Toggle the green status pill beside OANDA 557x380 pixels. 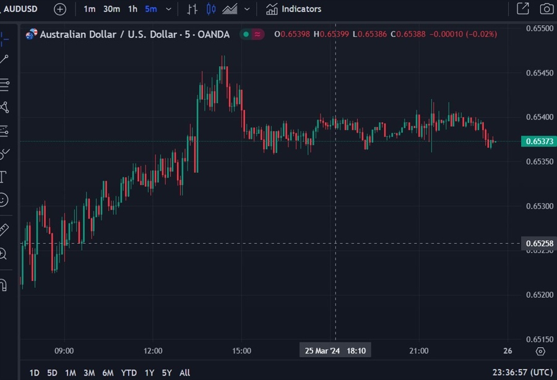[245, 35]
